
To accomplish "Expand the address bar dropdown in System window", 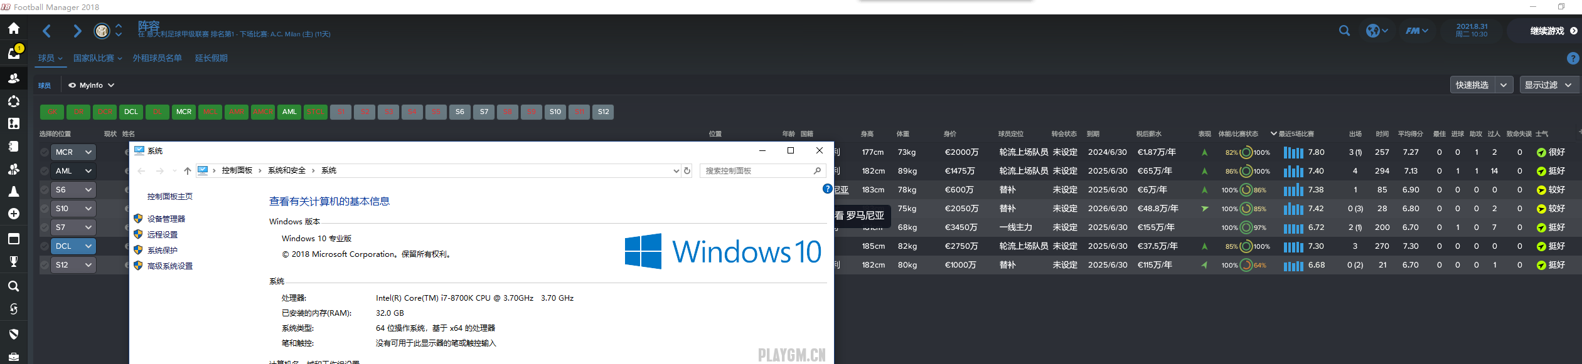I will [676, 170].
